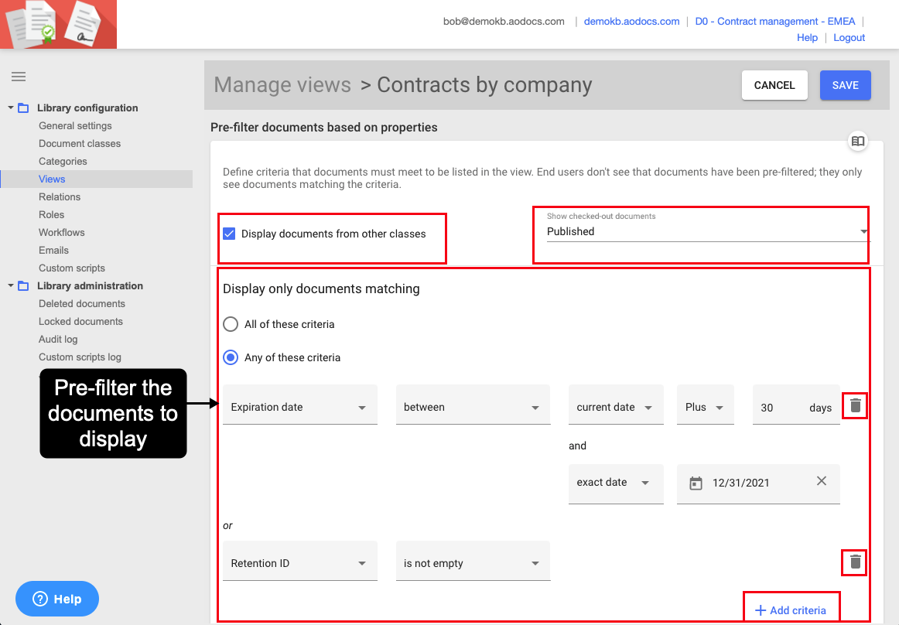The height and width of the screenshot is (625, 899).
Task: Select Any of these criteria option
Action: (x=231, y=357)
